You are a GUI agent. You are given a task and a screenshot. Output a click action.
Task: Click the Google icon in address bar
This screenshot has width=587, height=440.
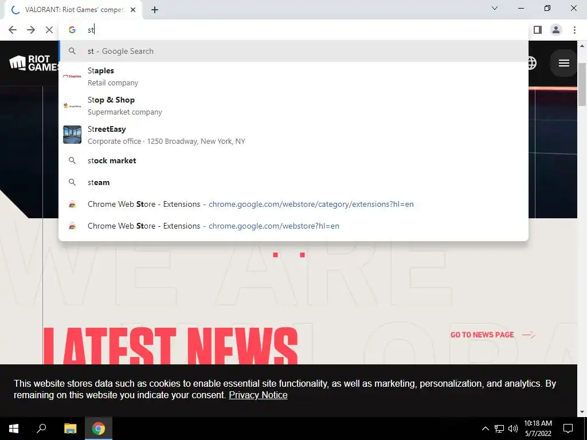[72, 30]
